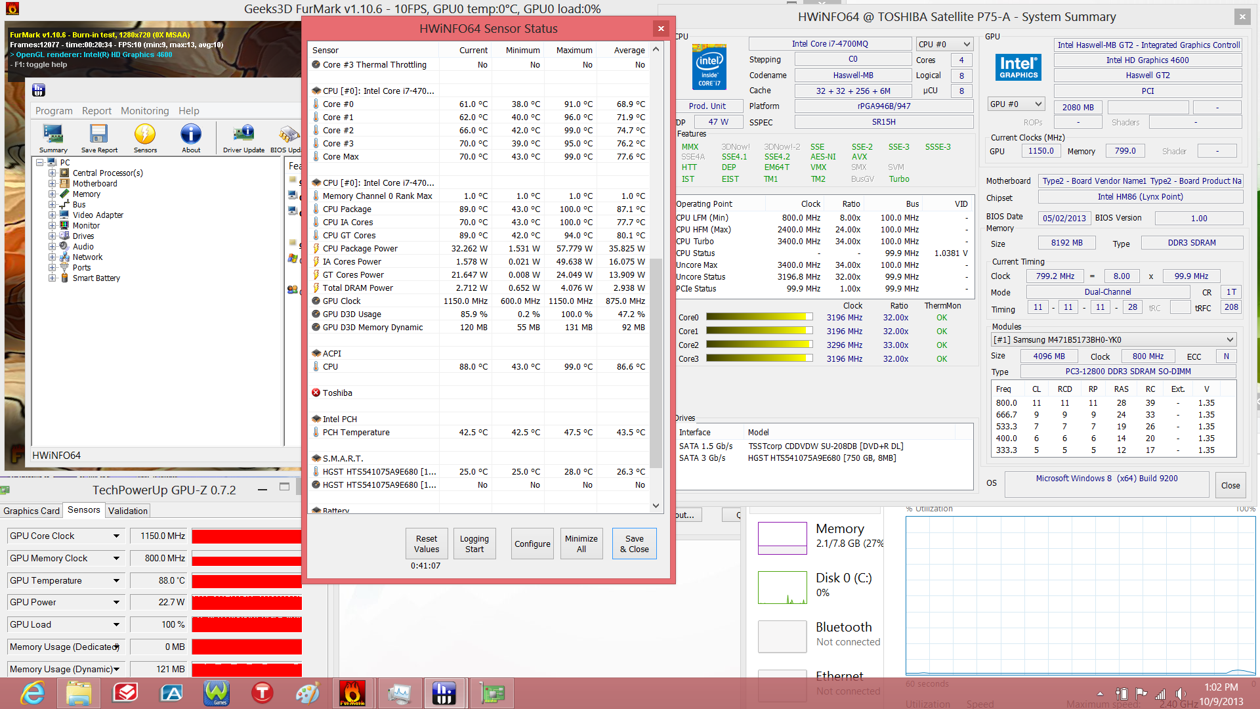Open the Help menu in HWiNFO64

pos(189,111)
